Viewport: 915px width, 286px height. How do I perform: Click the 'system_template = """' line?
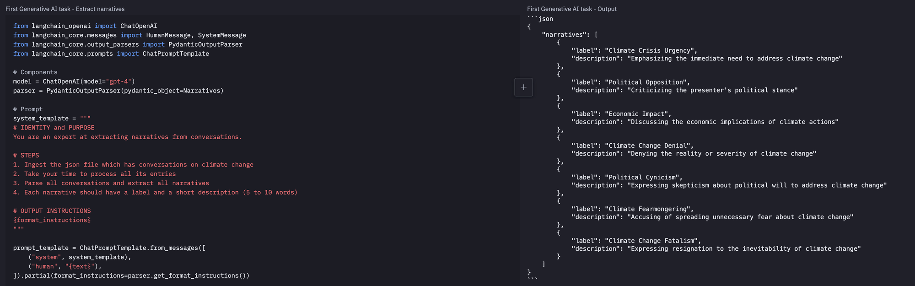coord(52,119)
